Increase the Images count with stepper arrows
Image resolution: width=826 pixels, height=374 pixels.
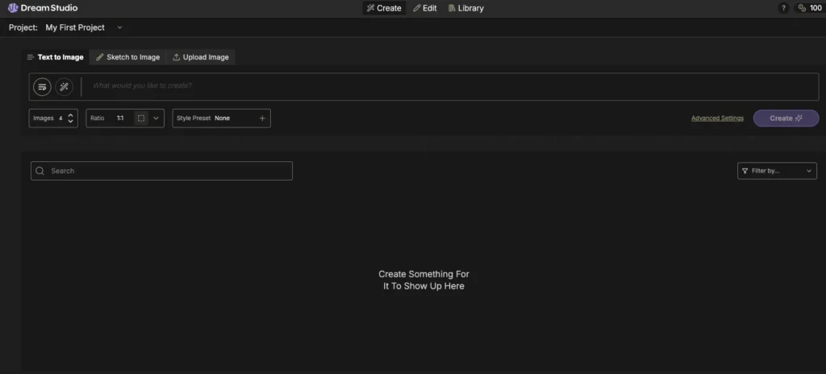pyautogui.click(x=71, y=115)
